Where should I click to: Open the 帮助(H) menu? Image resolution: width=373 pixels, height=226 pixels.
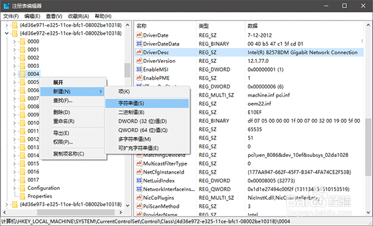(x=103, y=16)
